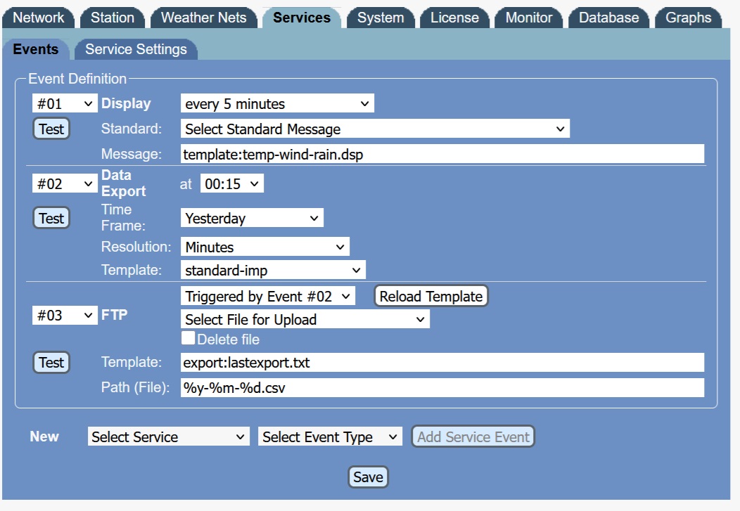Tick the Delete file checkbox
This screenshot has height=511, width=740.
(x=188, y=339)
